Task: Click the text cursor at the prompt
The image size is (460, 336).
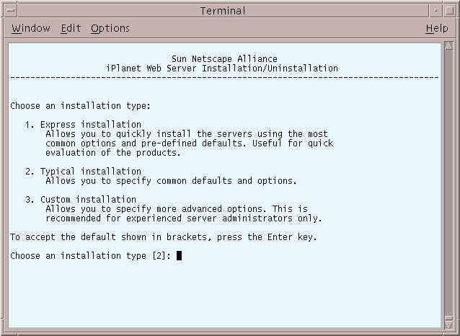Action: pos(180,255)
